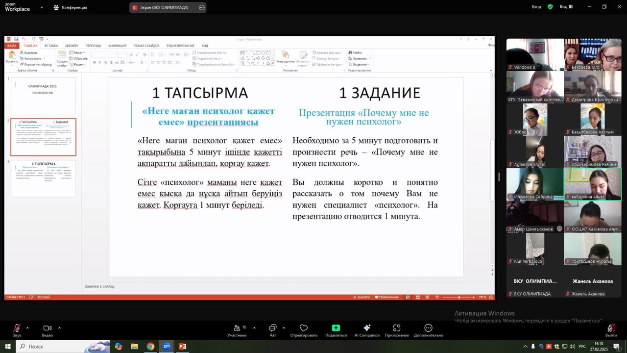This screenshot has width=627, height=353.
Task: Unmute the microphone (Звук) toggle
Action: pyautogui.click(x=17, y=328)
